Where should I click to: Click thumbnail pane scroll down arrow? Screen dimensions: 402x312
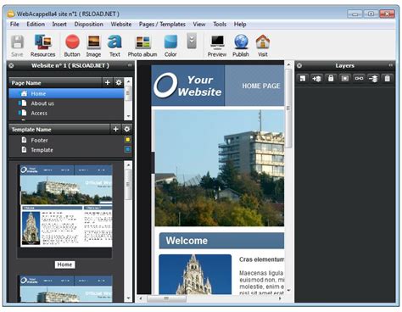click(128, 298)
